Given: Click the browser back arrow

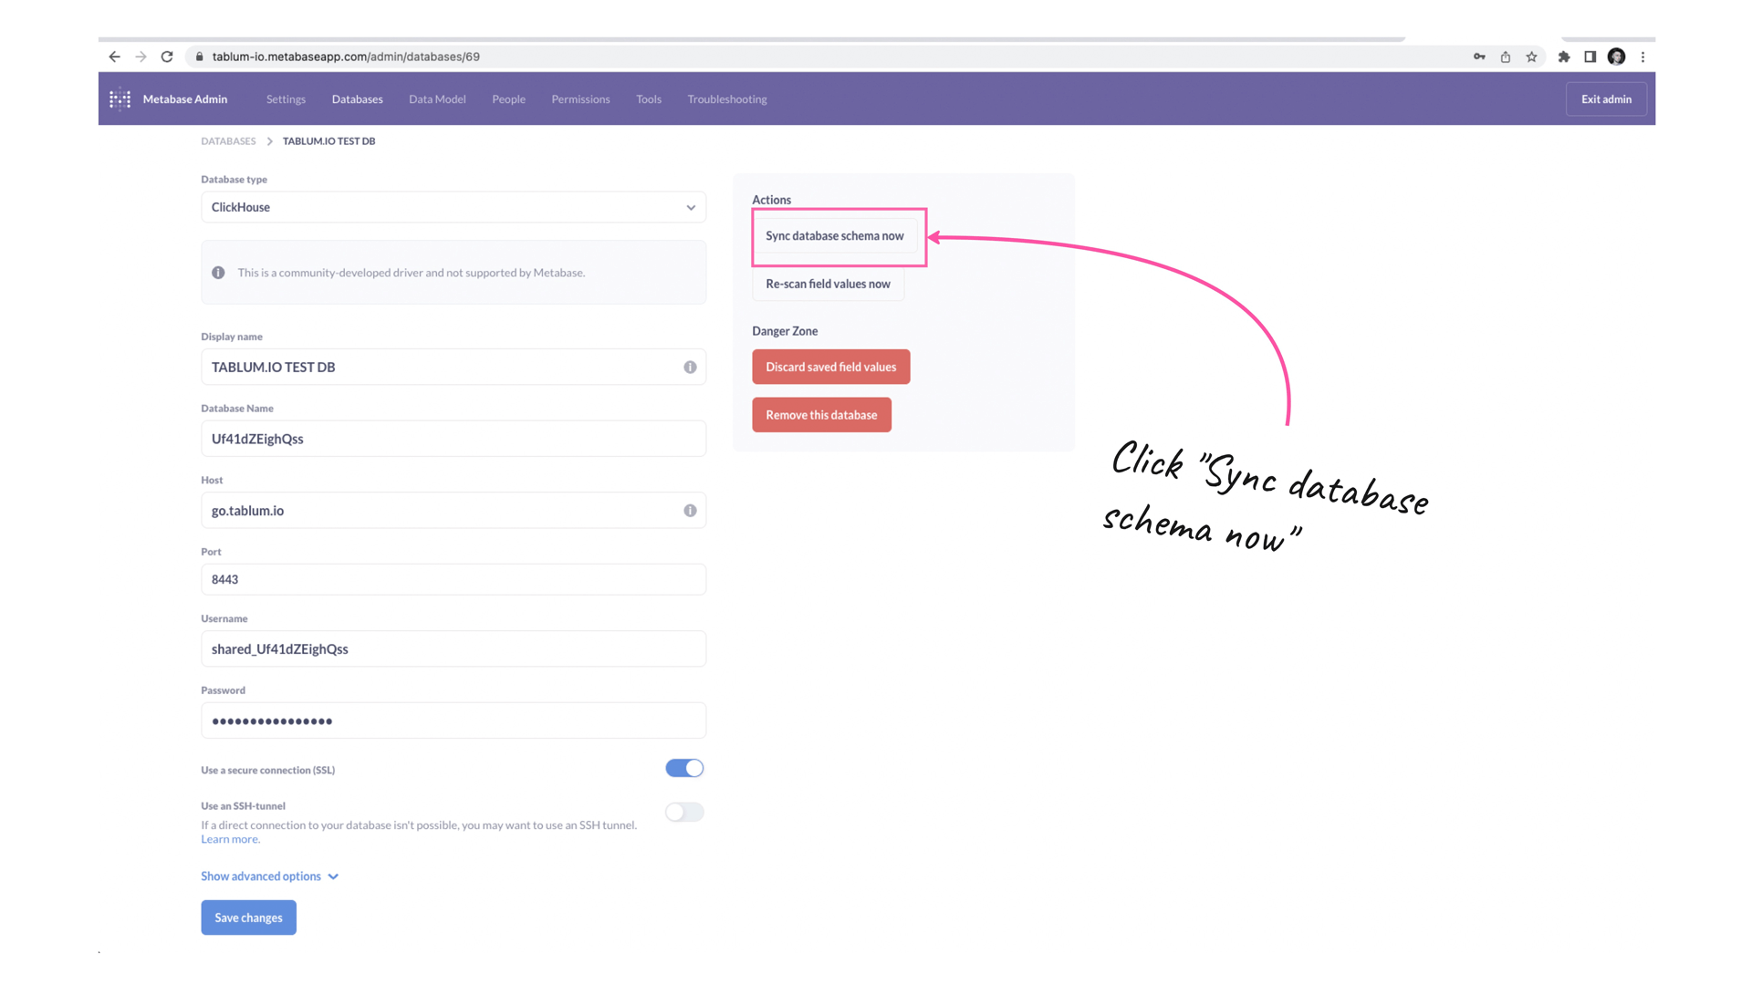Looking at the screenshot, I should point(114,57).
